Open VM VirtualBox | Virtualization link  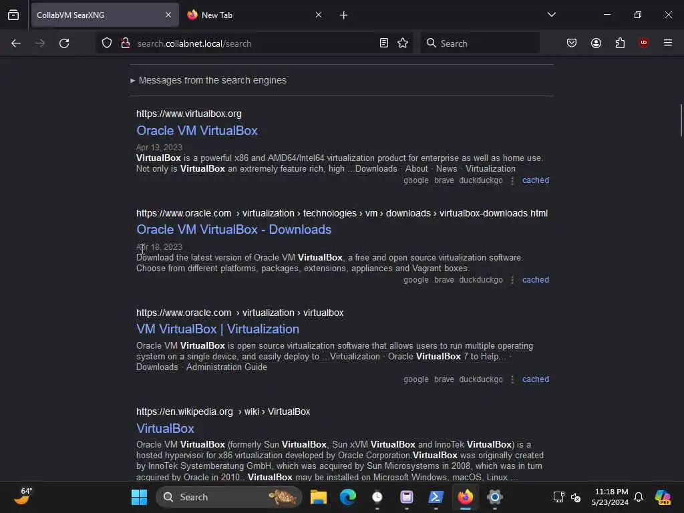(218, 329)
